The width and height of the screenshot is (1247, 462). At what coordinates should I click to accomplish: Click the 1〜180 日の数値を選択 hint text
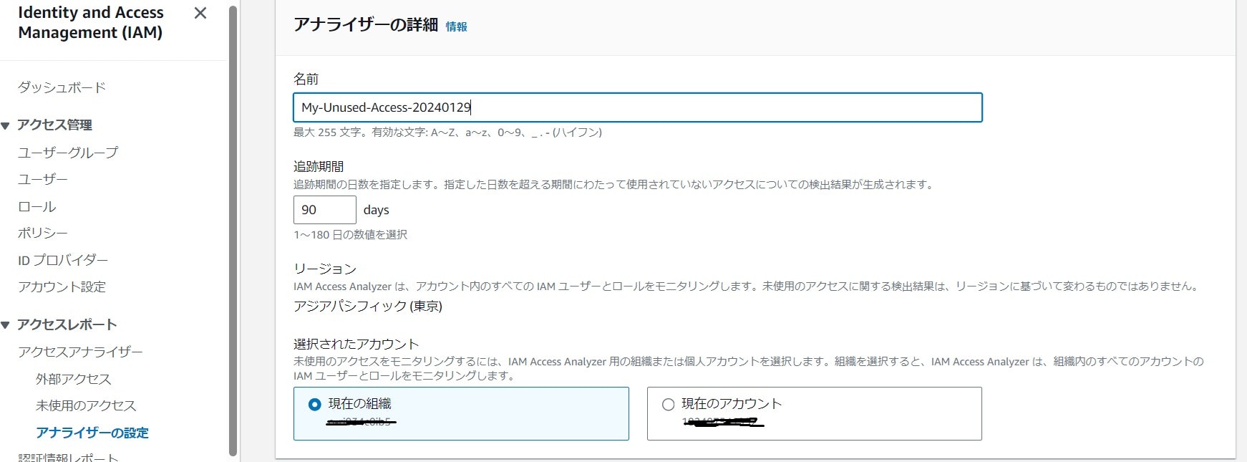tap(350, 234)
